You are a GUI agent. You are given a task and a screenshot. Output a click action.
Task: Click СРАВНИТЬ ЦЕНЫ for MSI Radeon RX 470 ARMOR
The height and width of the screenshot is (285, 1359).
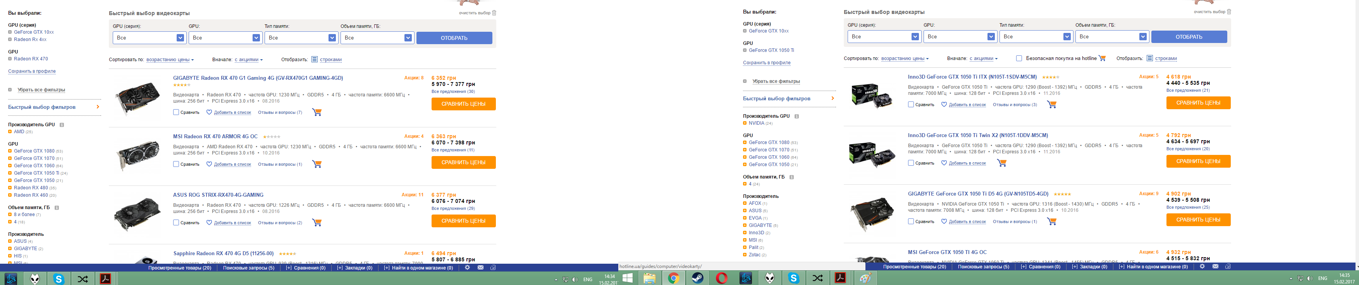click(x=463, y=163)
